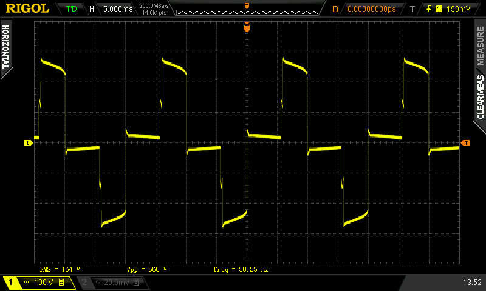Viewport: 486px width, 291px height.
Task: Open the HORIZONTAL side tab
Action: [x=5, y=47]
